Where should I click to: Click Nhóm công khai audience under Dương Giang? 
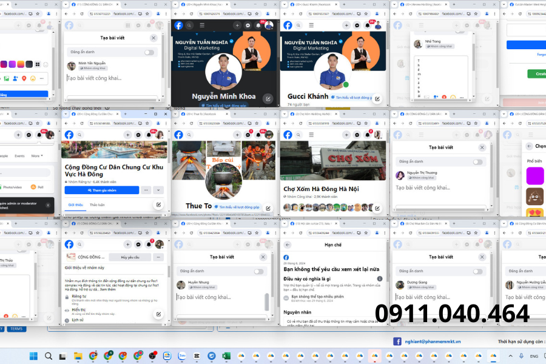point(420,288)
